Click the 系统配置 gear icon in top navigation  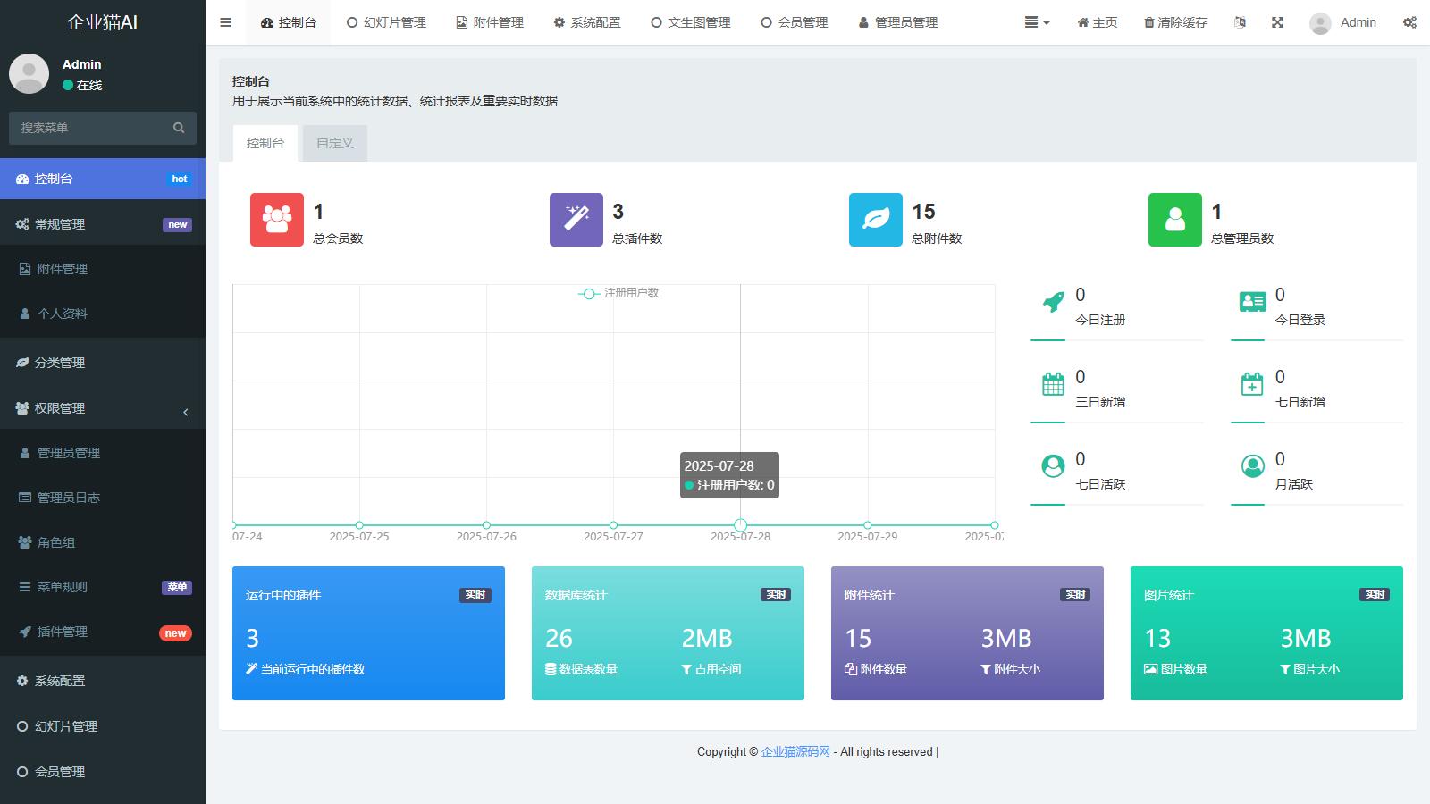click(x=558, y=22)
